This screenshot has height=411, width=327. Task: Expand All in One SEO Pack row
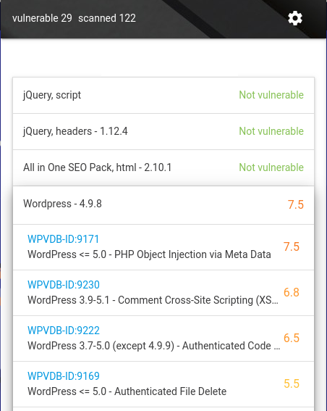click(163, 167)
